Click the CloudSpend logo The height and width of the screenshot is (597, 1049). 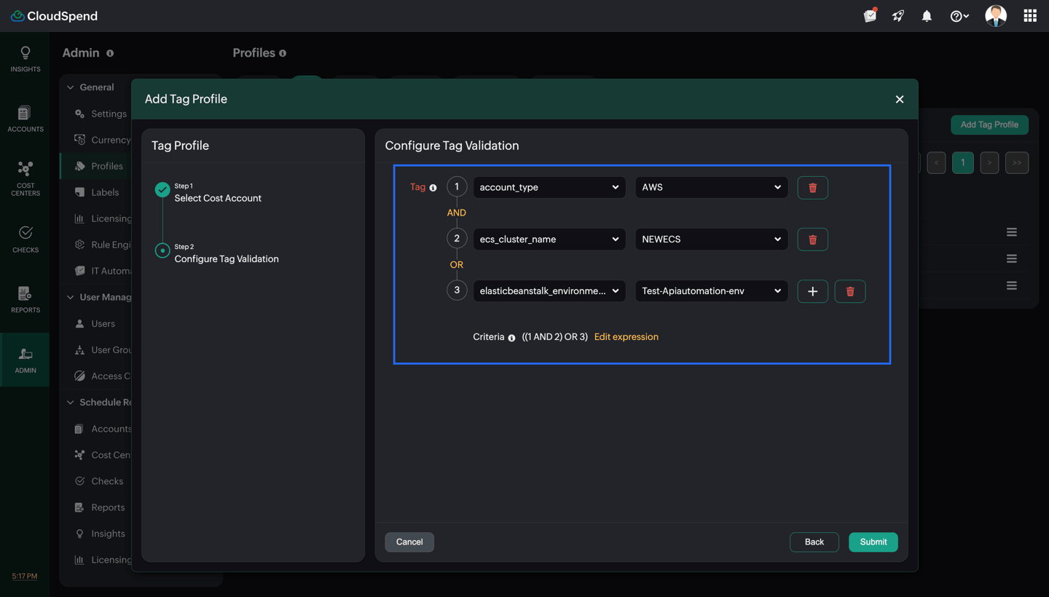click(55, 16)
